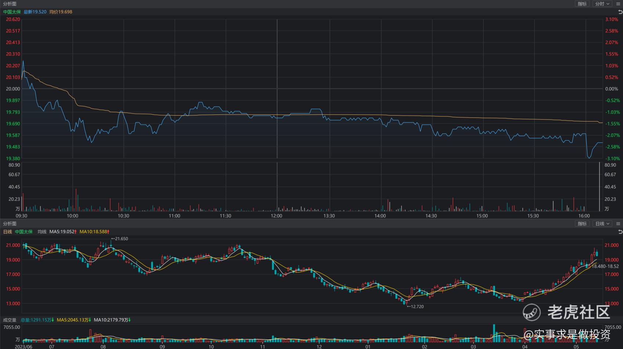Click the green arrow beside 总量 volume value
The image size is (623, 349).
pos(53,320)
